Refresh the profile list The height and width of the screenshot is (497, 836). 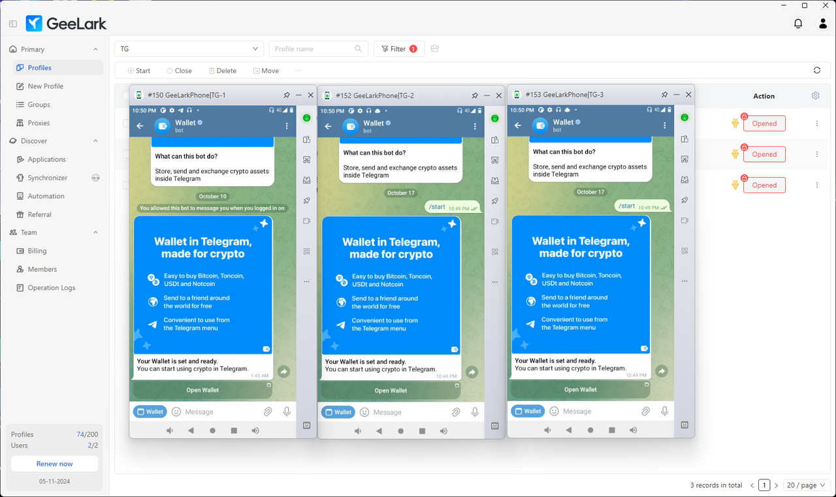[817, 71]
